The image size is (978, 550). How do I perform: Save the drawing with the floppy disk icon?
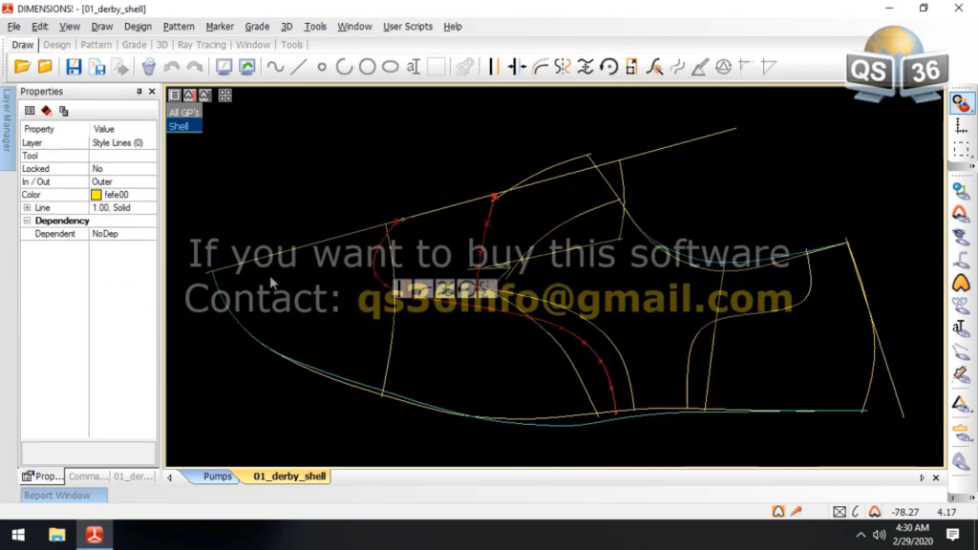click(x=73, y=66)
